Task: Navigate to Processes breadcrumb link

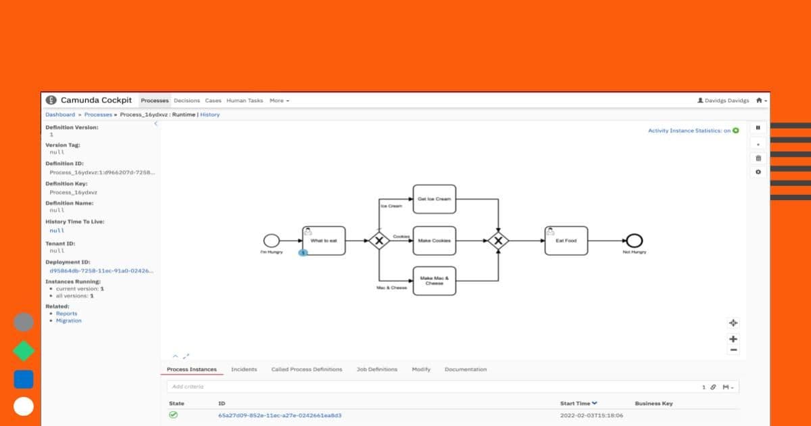Action: coord(98,114)
